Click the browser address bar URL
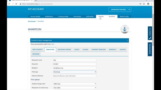Image resolution: width=161 pixels, height=90 pixels. tap(37, 4)
